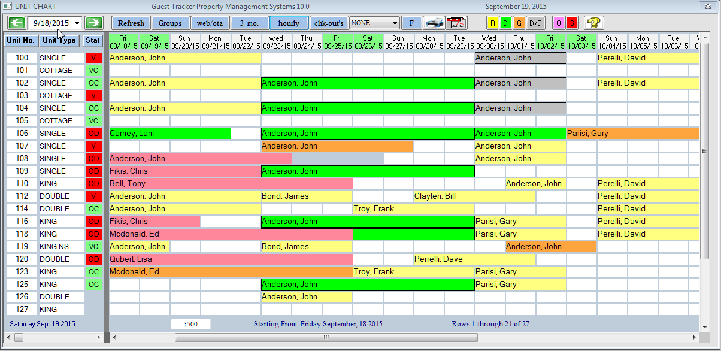Viewport: 721px width, 351px height.
Task: Open Perelli, David reservation in unit 100
Action: (x=648, y=58)
